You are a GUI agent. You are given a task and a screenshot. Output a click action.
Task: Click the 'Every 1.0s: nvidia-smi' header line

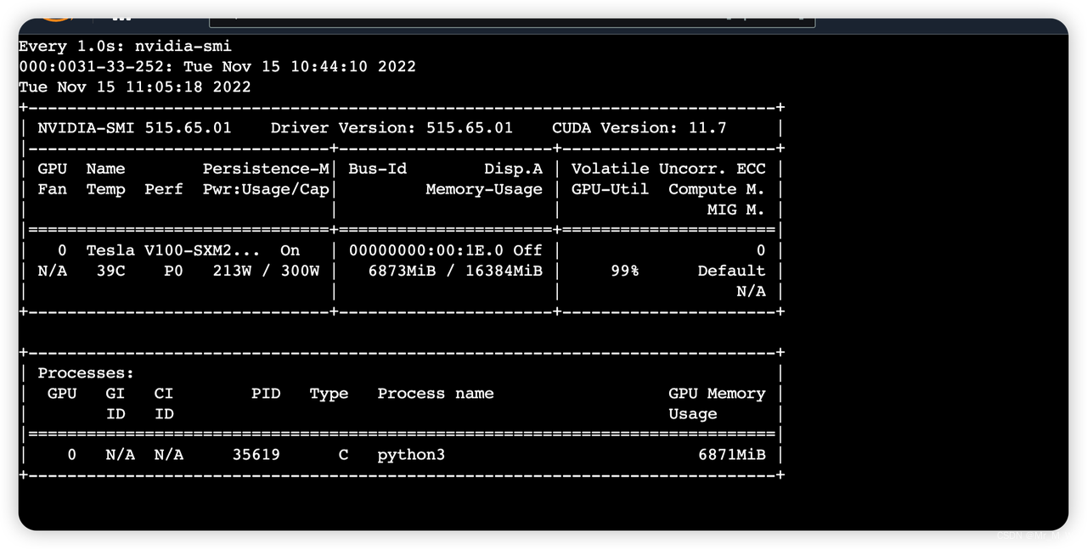coord(125,46)
